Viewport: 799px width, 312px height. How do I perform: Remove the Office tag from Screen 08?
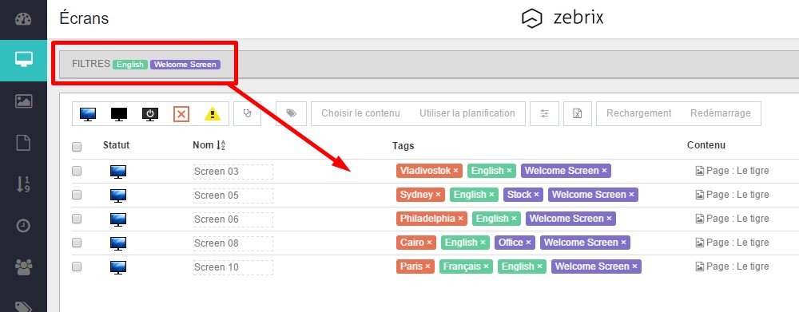[x=528, y=243]
